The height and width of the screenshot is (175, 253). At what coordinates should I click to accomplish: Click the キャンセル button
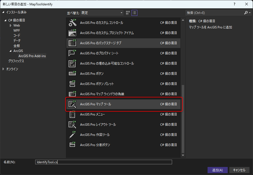239,170
